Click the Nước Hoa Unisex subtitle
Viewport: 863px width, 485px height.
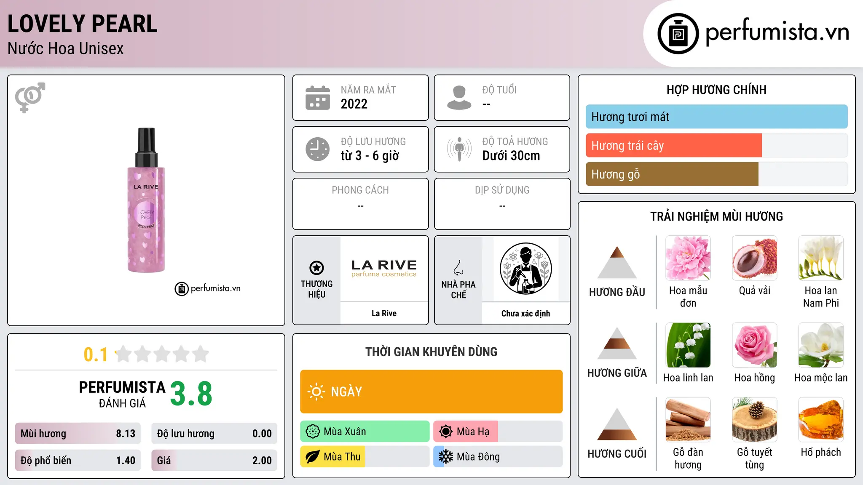point(66,48)
